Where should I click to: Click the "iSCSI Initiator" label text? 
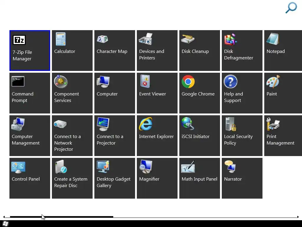coord(196,137)
